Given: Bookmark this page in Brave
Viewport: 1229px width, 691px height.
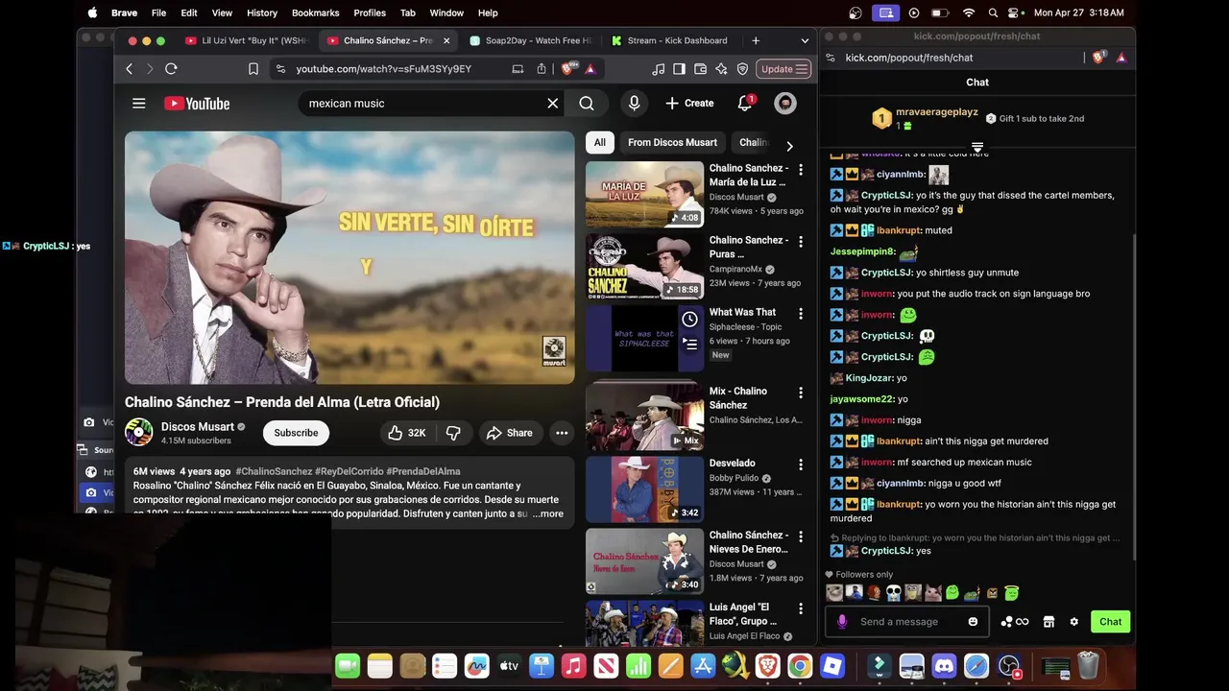Looking at the screenshot, I should [253, 69].
